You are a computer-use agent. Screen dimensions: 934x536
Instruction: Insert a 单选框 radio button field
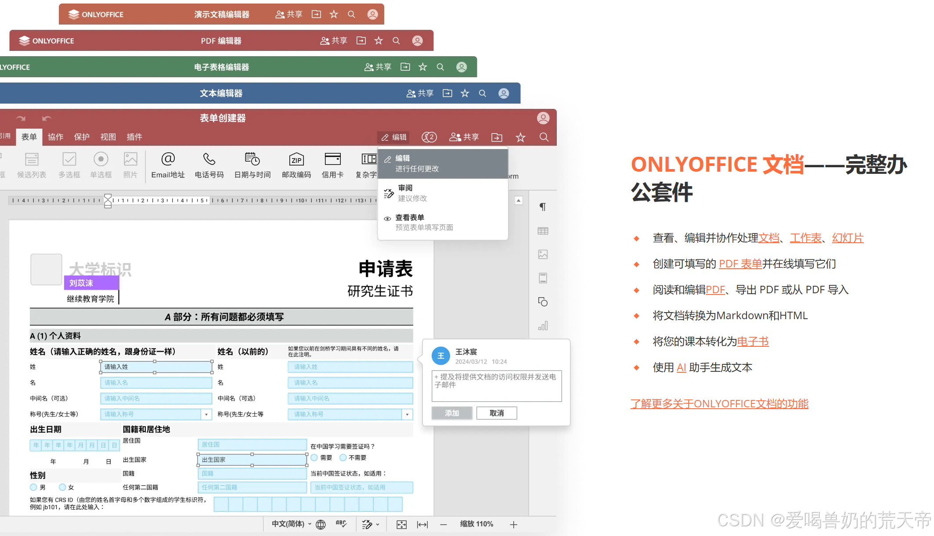(101, 165)
